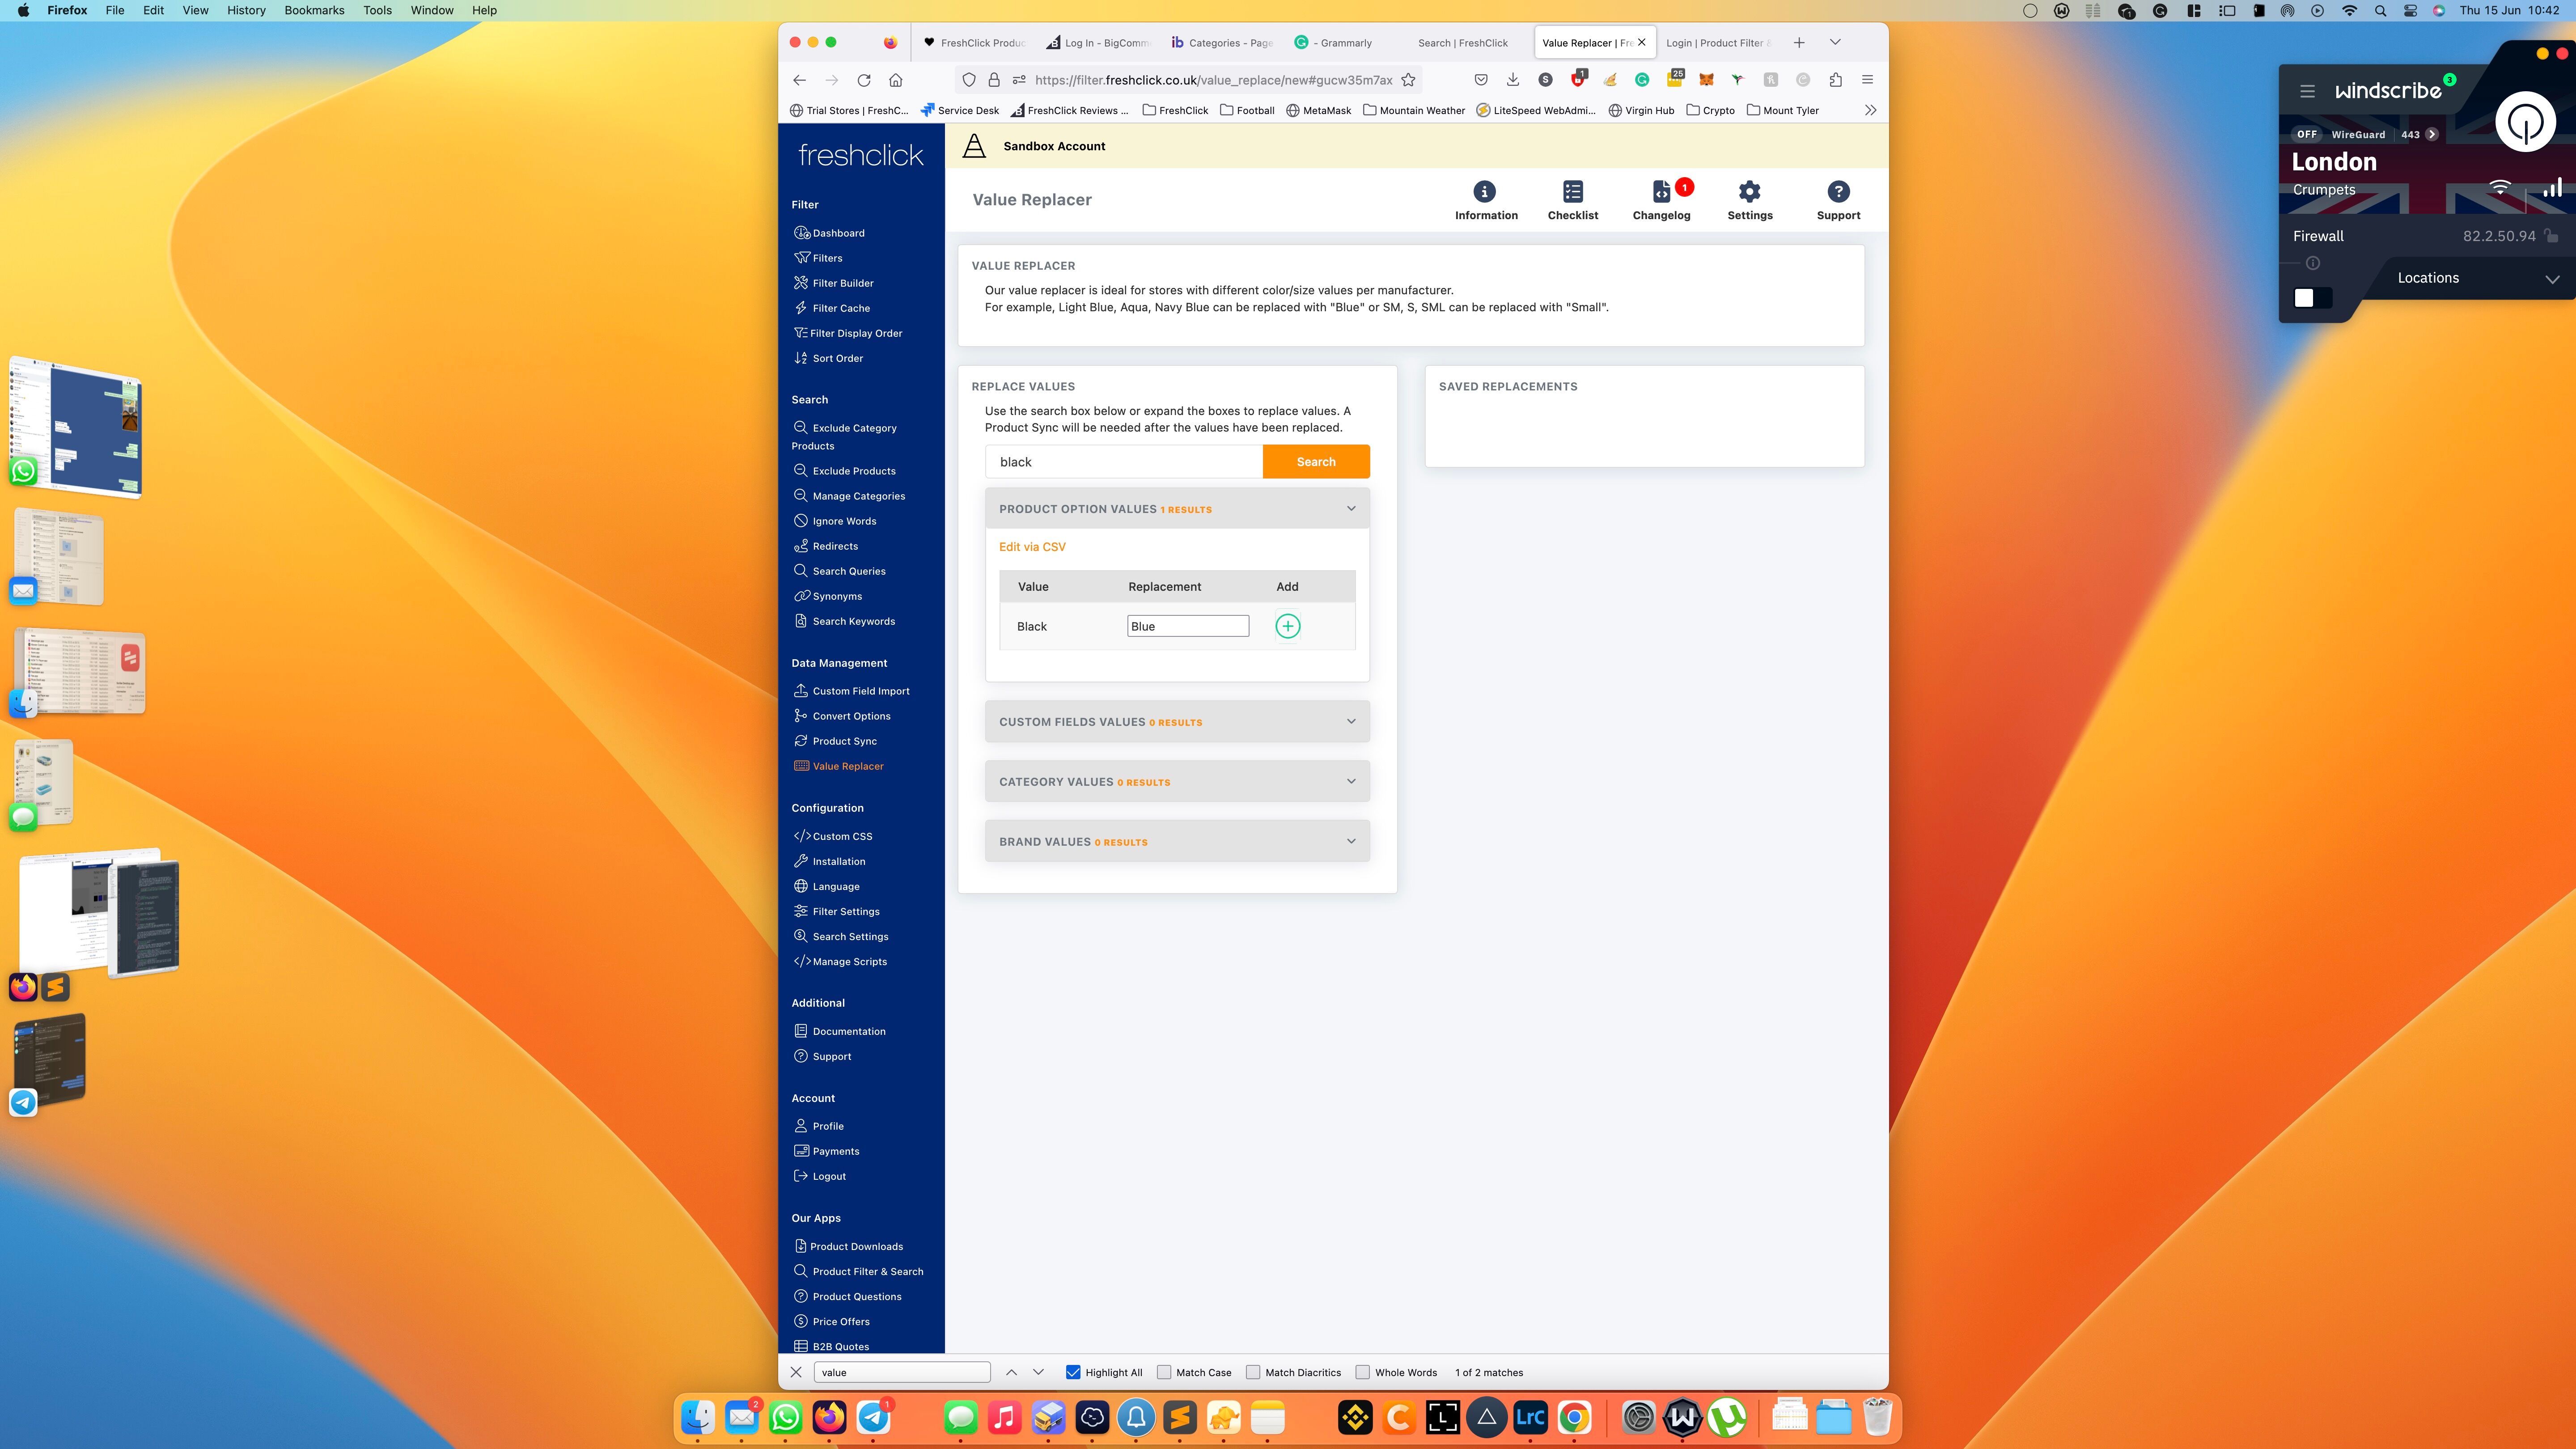This screenshot has height=1449, width=2576.
Task: Expand the Brand Values section
Action: (x=1177, y=840)
